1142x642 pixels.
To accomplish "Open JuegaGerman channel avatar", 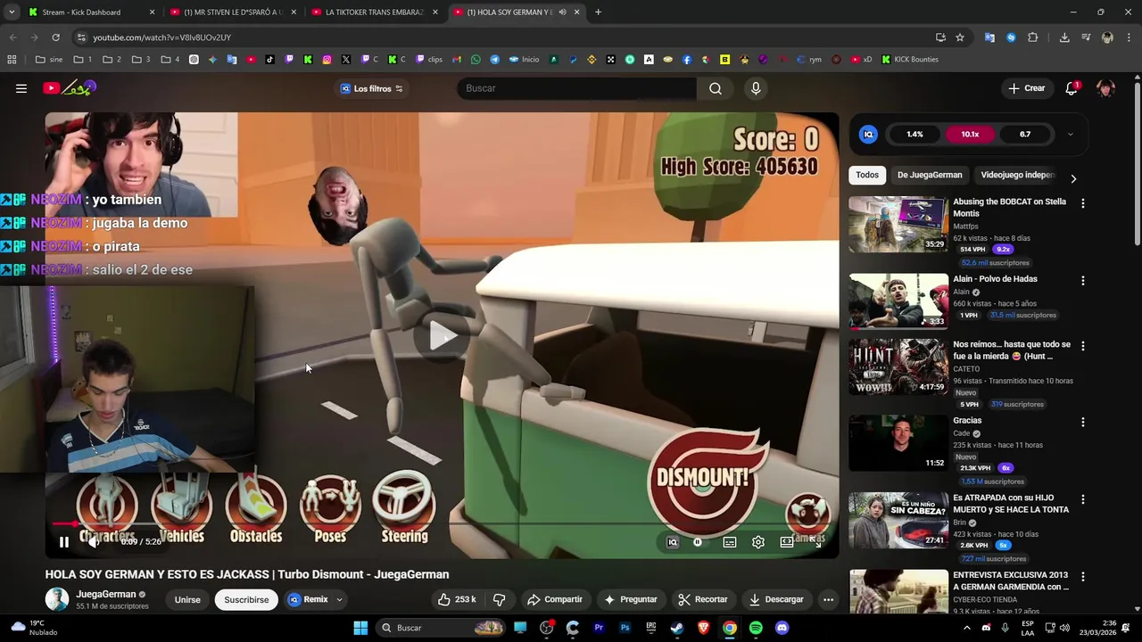I will point(57,599).
